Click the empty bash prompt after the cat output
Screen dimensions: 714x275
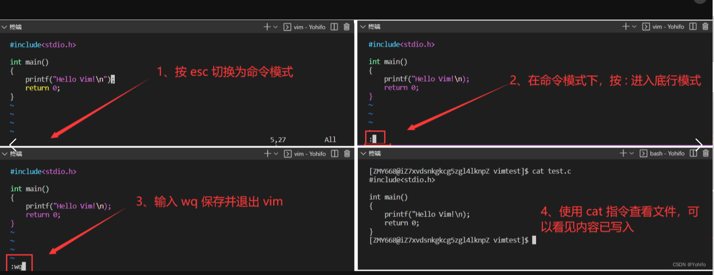(x=453, y=240)
